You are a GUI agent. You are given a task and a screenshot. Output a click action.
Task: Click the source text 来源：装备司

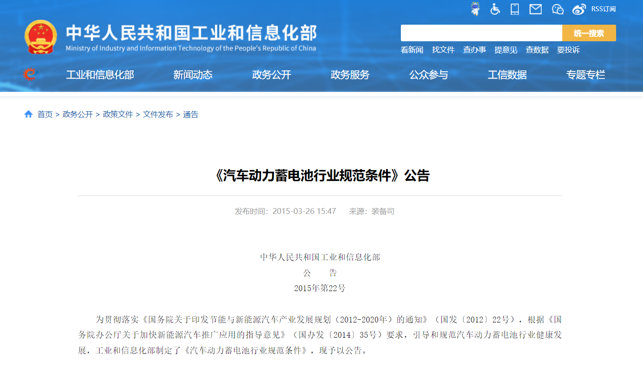[x=372, y=211]
